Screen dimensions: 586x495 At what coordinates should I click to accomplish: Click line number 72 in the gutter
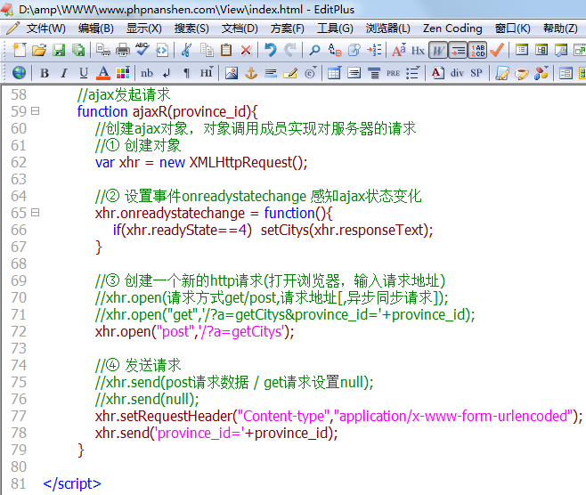coord(19,331)
